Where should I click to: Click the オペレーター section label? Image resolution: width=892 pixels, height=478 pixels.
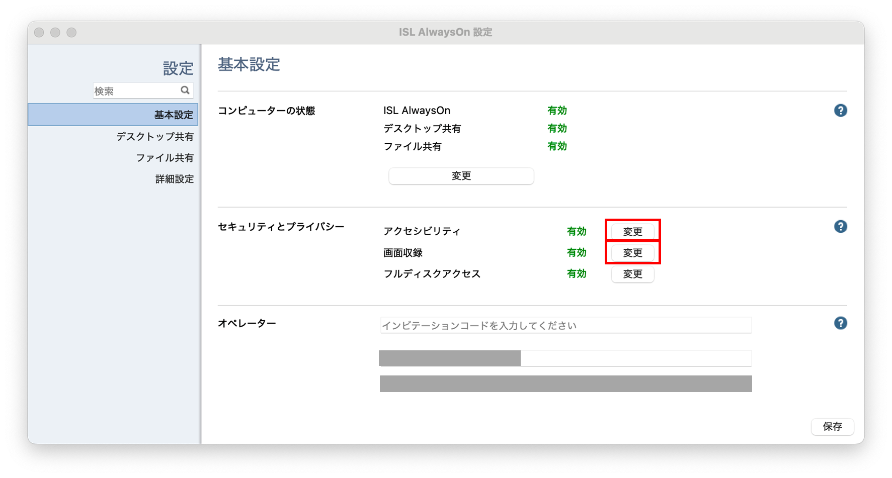tap(247, 323)
